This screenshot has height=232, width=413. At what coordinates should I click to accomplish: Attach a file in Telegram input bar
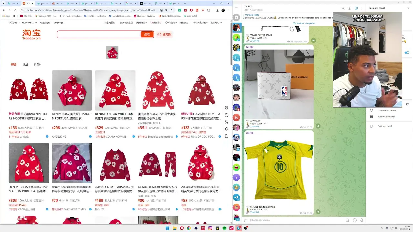(x=246, y=220)
